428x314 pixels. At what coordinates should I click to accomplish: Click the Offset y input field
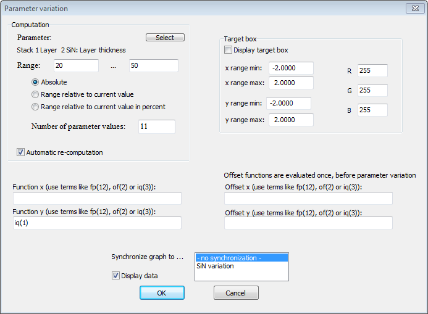(x=308, y=223)
